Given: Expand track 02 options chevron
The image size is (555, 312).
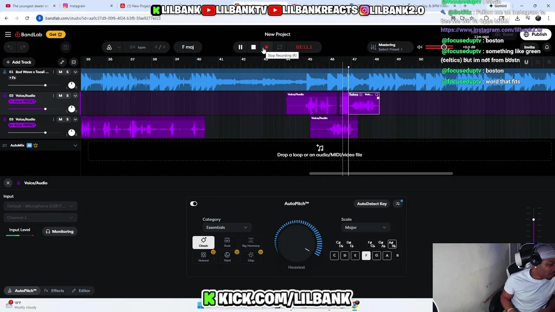Looking at the screenshot, I should (75, 96).
